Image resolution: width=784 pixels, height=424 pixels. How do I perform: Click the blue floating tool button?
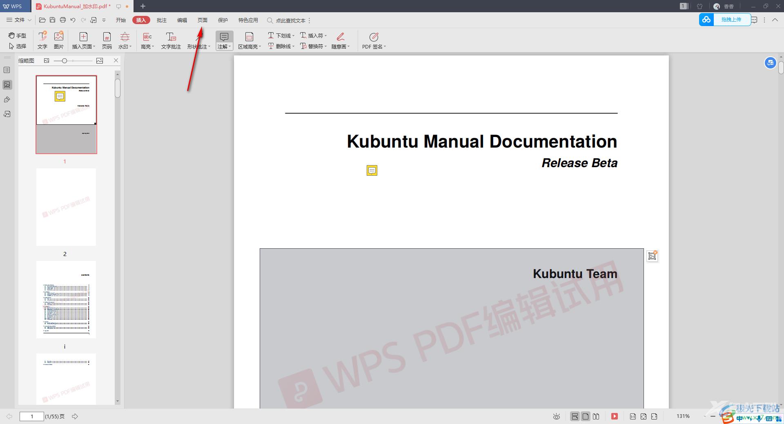770,63
